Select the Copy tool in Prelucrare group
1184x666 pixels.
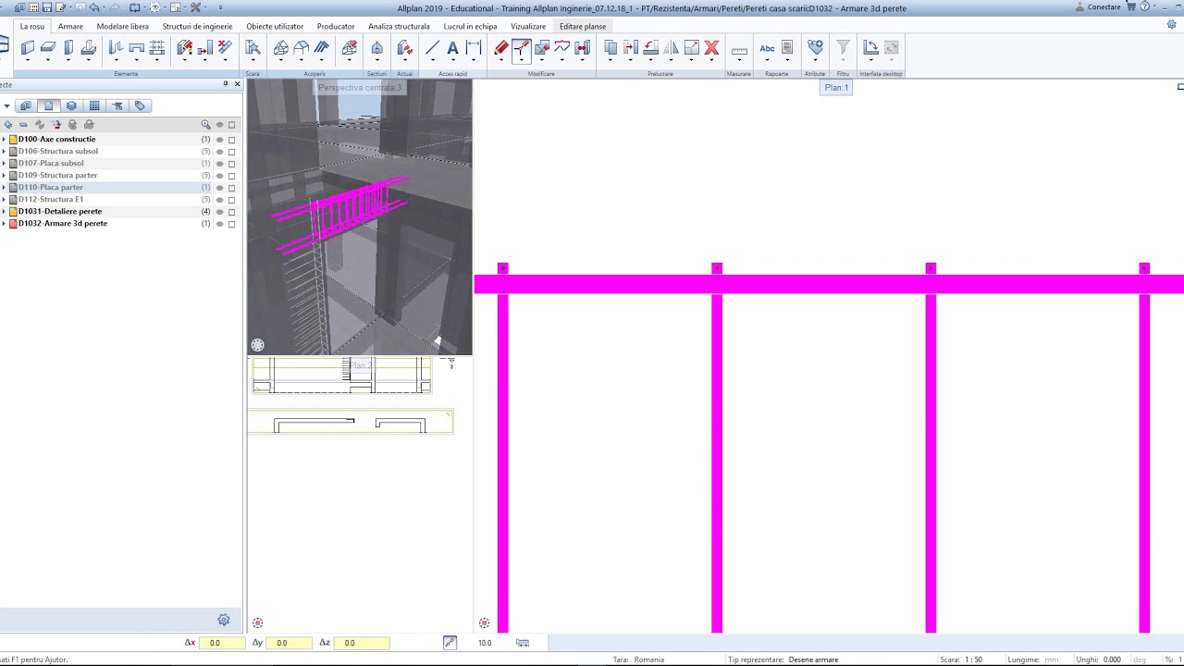click(x=610, y=47)
